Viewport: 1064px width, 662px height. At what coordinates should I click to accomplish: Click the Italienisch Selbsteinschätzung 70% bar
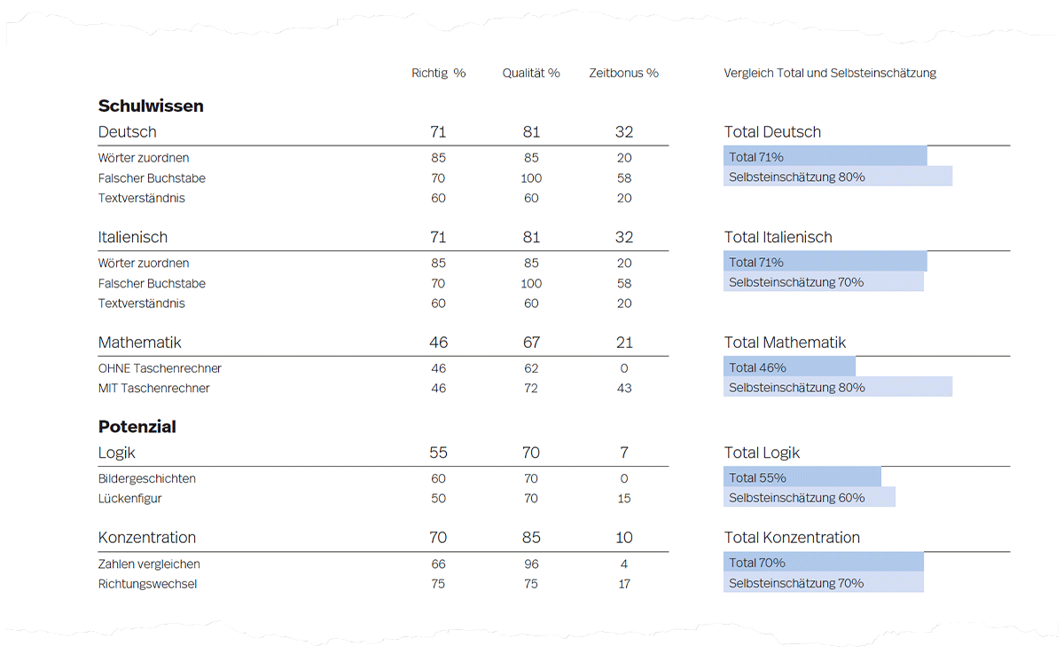coord(823,282)
